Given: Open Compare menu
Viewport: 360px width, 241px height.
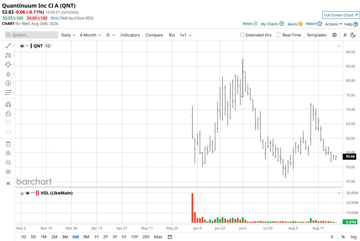Looking at the screenshot, I should point(154,35).
